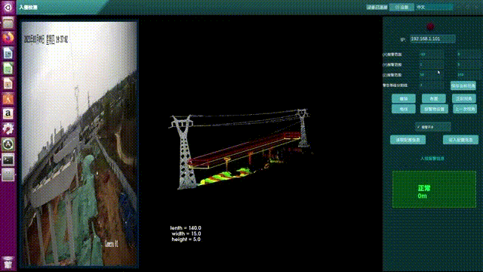Click the green 正常 0m status box
Image resolution: width=483 pixels, height=272 pixels.
point(434,189)
